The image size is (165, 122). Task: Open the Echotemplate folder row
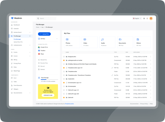click(x=107, y=86)
